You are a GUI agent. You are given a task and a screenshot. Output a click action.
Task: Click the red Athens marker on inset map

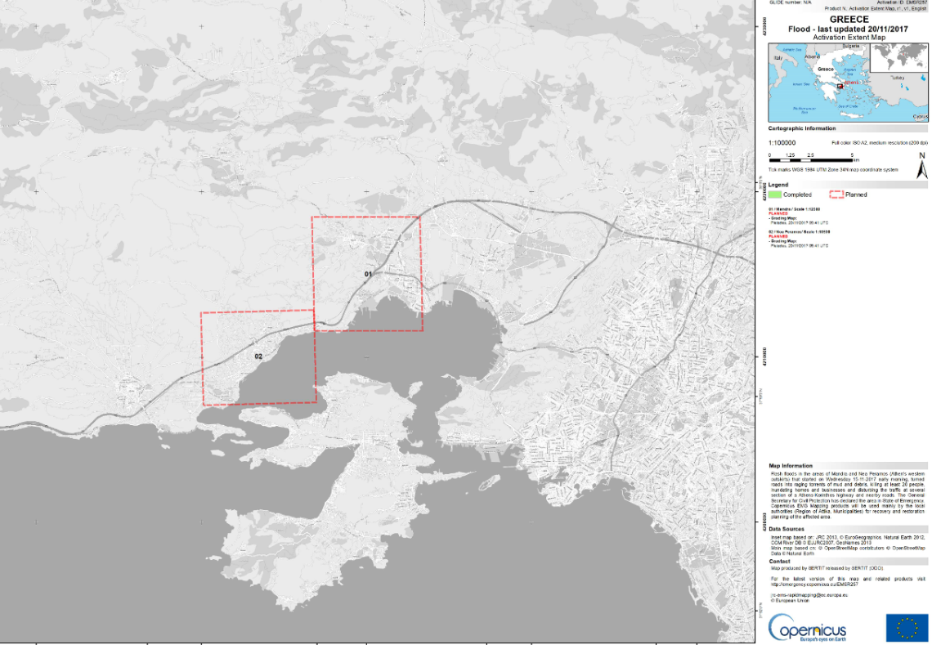tap(839, 84)
